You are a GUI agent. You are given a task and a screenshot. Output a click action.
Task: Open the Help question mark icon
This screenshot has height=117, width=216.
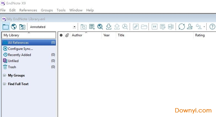coord(212,27)
